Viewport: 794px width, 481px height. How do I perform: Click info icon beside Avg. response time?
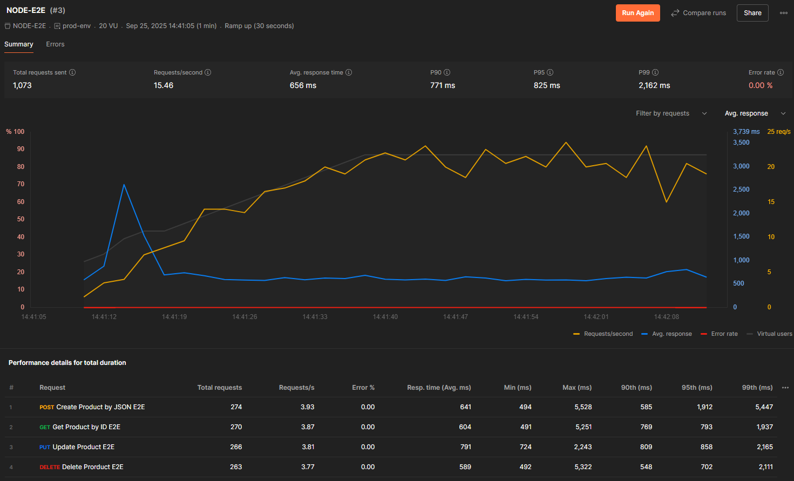click(349, 72)
